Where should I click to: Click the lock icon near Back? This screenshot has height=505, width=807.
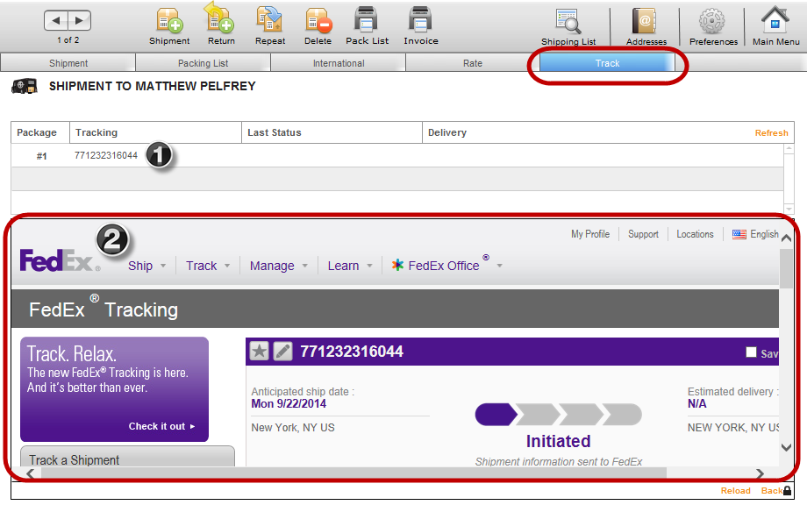pyautogui.click(x=787, y=491)
